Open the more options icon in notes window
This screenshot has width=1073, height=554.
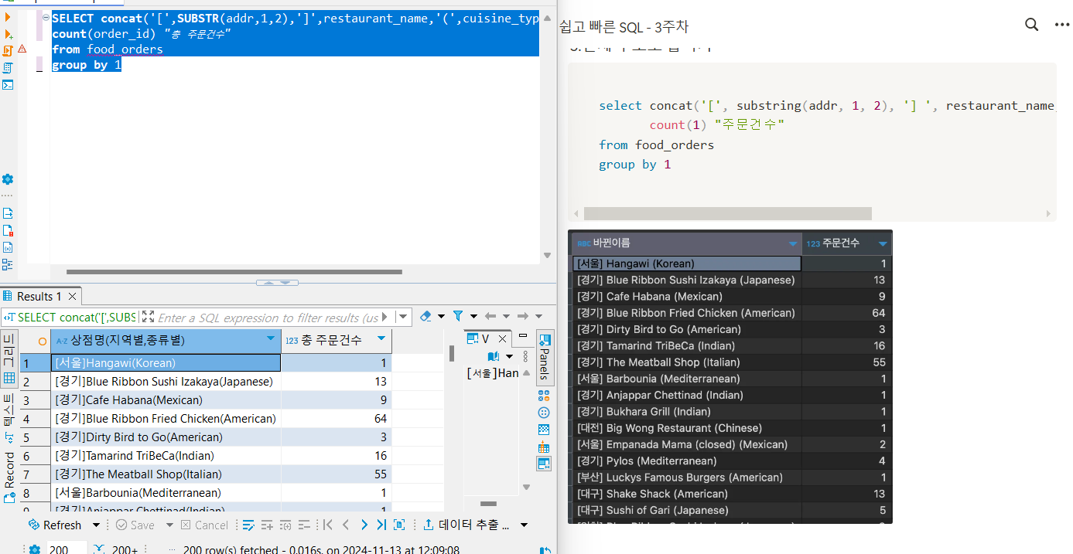pyautogui.click(x=1061, y=25)
